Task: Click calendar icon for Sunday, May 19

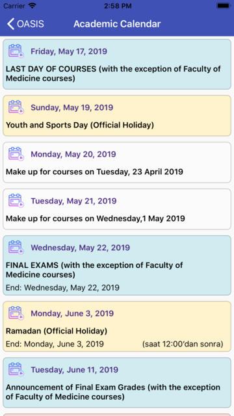Action: [x=16, y=107]
